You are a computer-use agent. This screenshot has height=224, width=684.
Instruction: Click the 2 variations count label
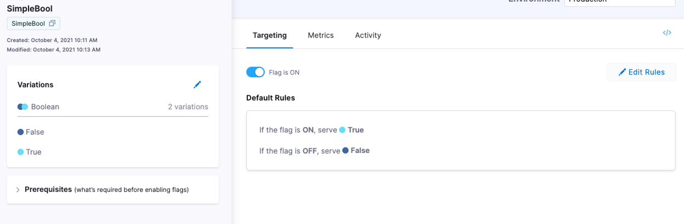click(188, 107)
